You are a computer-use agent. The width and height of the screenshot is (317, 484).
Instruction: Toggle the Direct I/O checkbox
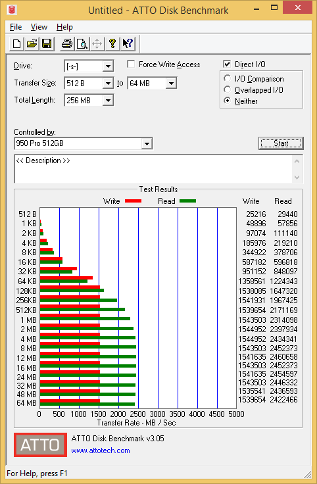[x=227, y=64]
